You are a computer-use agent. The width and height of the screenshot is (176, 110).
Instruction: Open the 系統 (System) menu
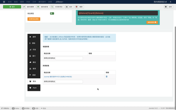point(10,2)
